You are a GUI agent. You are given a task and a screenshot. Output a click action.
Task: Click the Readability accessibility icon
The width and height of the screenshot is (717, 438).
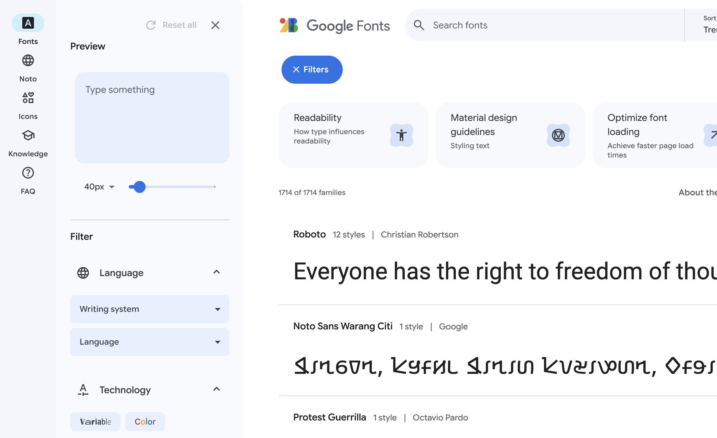pyautogui.click(x=401, y=135)
